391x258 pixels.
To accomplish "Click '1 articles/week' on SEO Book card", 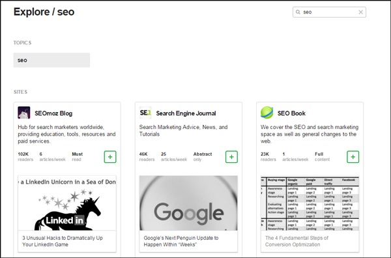I will click(295, 157).
